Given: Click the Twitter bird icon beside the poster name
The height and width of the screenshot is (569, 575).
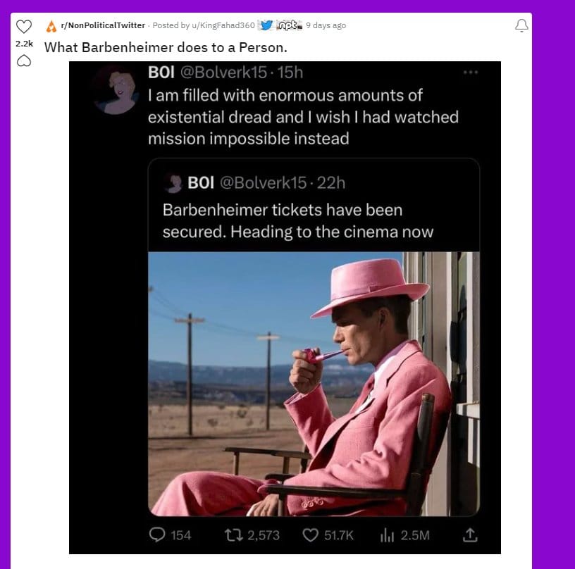Looking at the screenshot, I should [265, 25].
